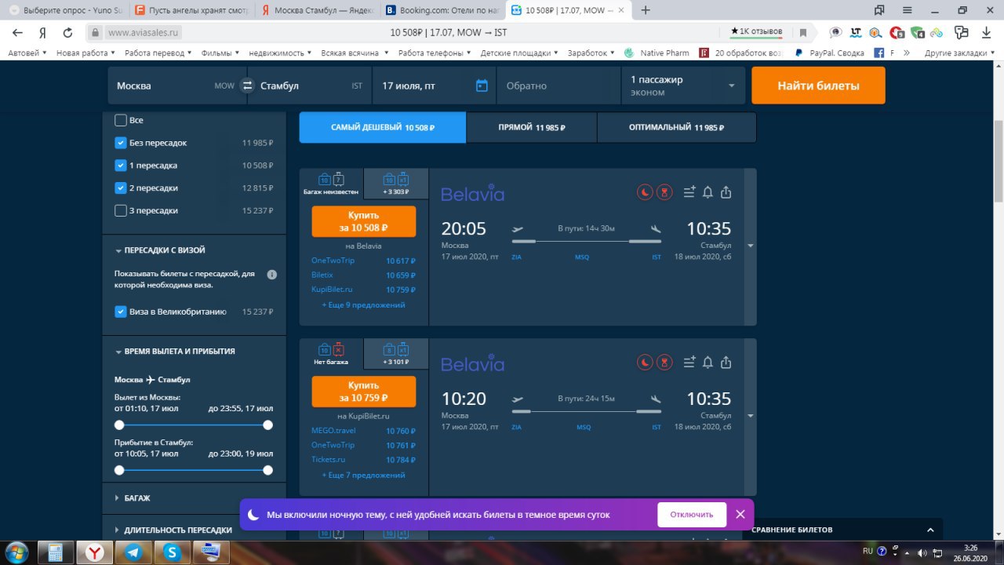Open 'Недвижимость' bookmarks folder

coord(280,53)
